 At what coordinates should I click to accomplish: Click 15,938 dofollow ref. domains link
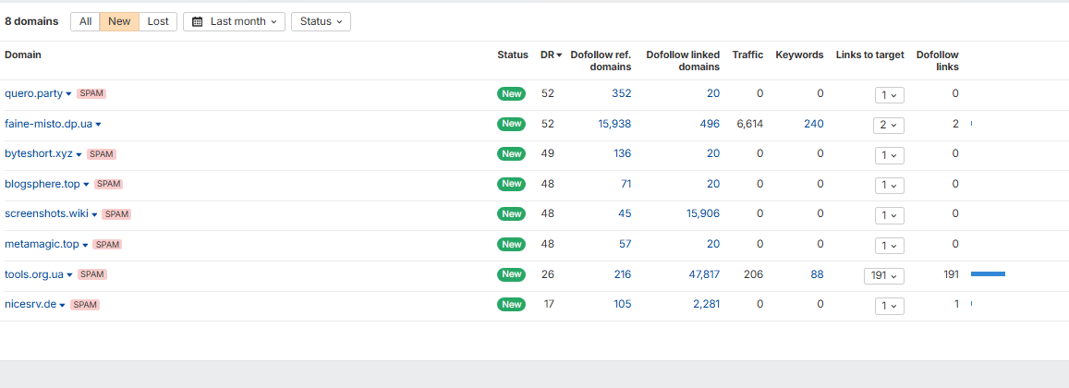(x=614, y=124)
